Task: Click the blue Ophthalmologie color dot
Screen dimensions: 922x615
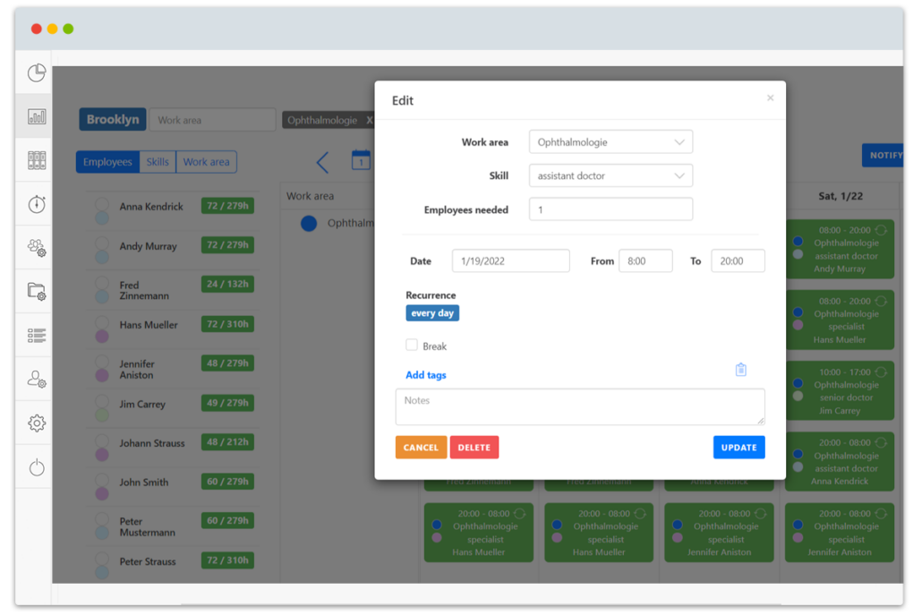Action: point(309,224)
